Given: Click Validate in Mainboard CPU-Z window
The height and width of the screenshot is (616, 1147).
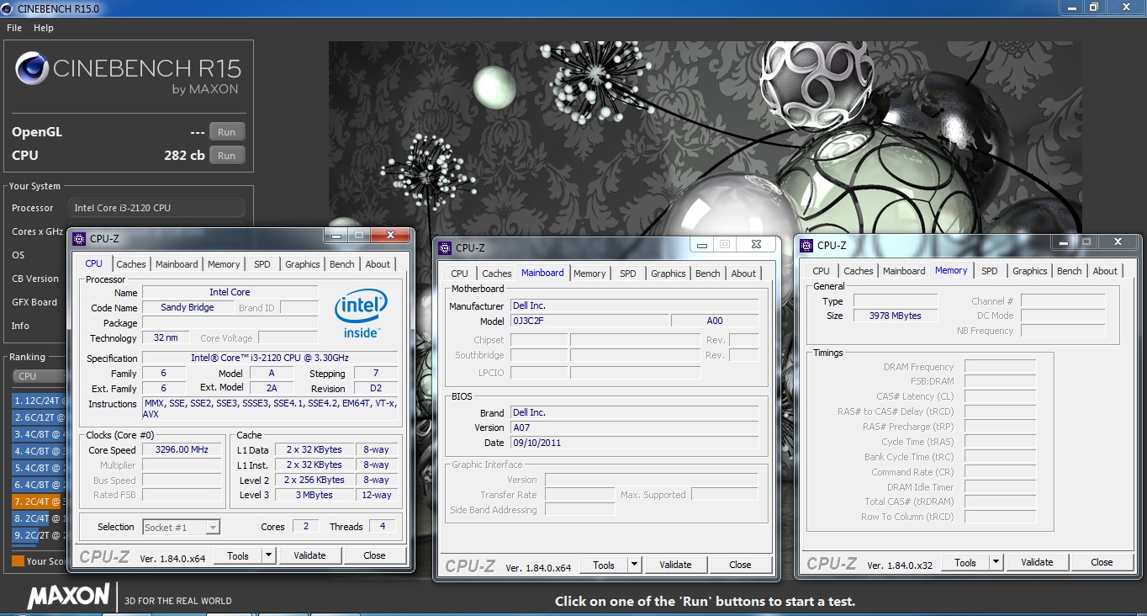Looking at the screenshot, I should pos(675,565).
